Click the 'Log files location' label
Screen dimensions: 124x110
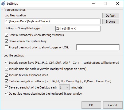coord(15,15)
